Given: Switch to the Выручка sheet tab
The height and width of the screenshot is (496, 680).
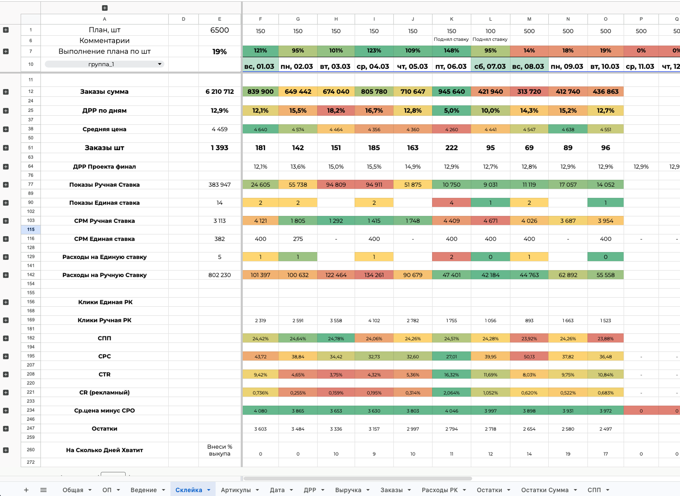Looking at the screenshot, I should (348, 490).
